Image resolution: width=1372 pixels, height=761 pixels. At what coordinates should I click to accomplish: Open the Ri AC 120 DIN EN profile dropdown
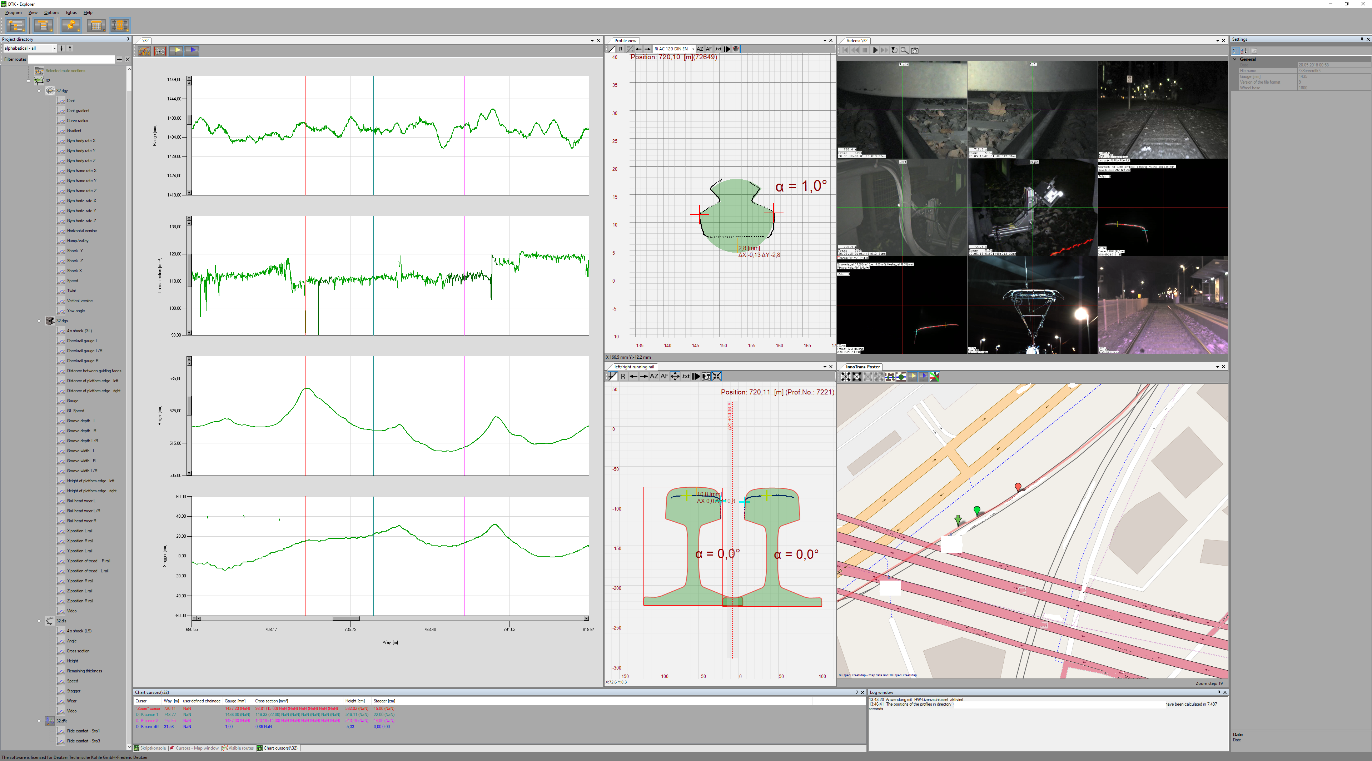(x=693, y=49)
